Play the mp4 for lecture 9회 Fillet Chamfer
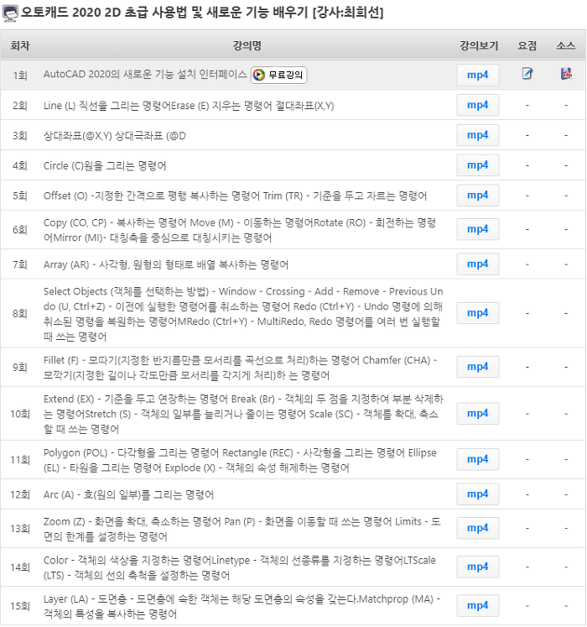587x627 pixels. [x=477, y=367]
